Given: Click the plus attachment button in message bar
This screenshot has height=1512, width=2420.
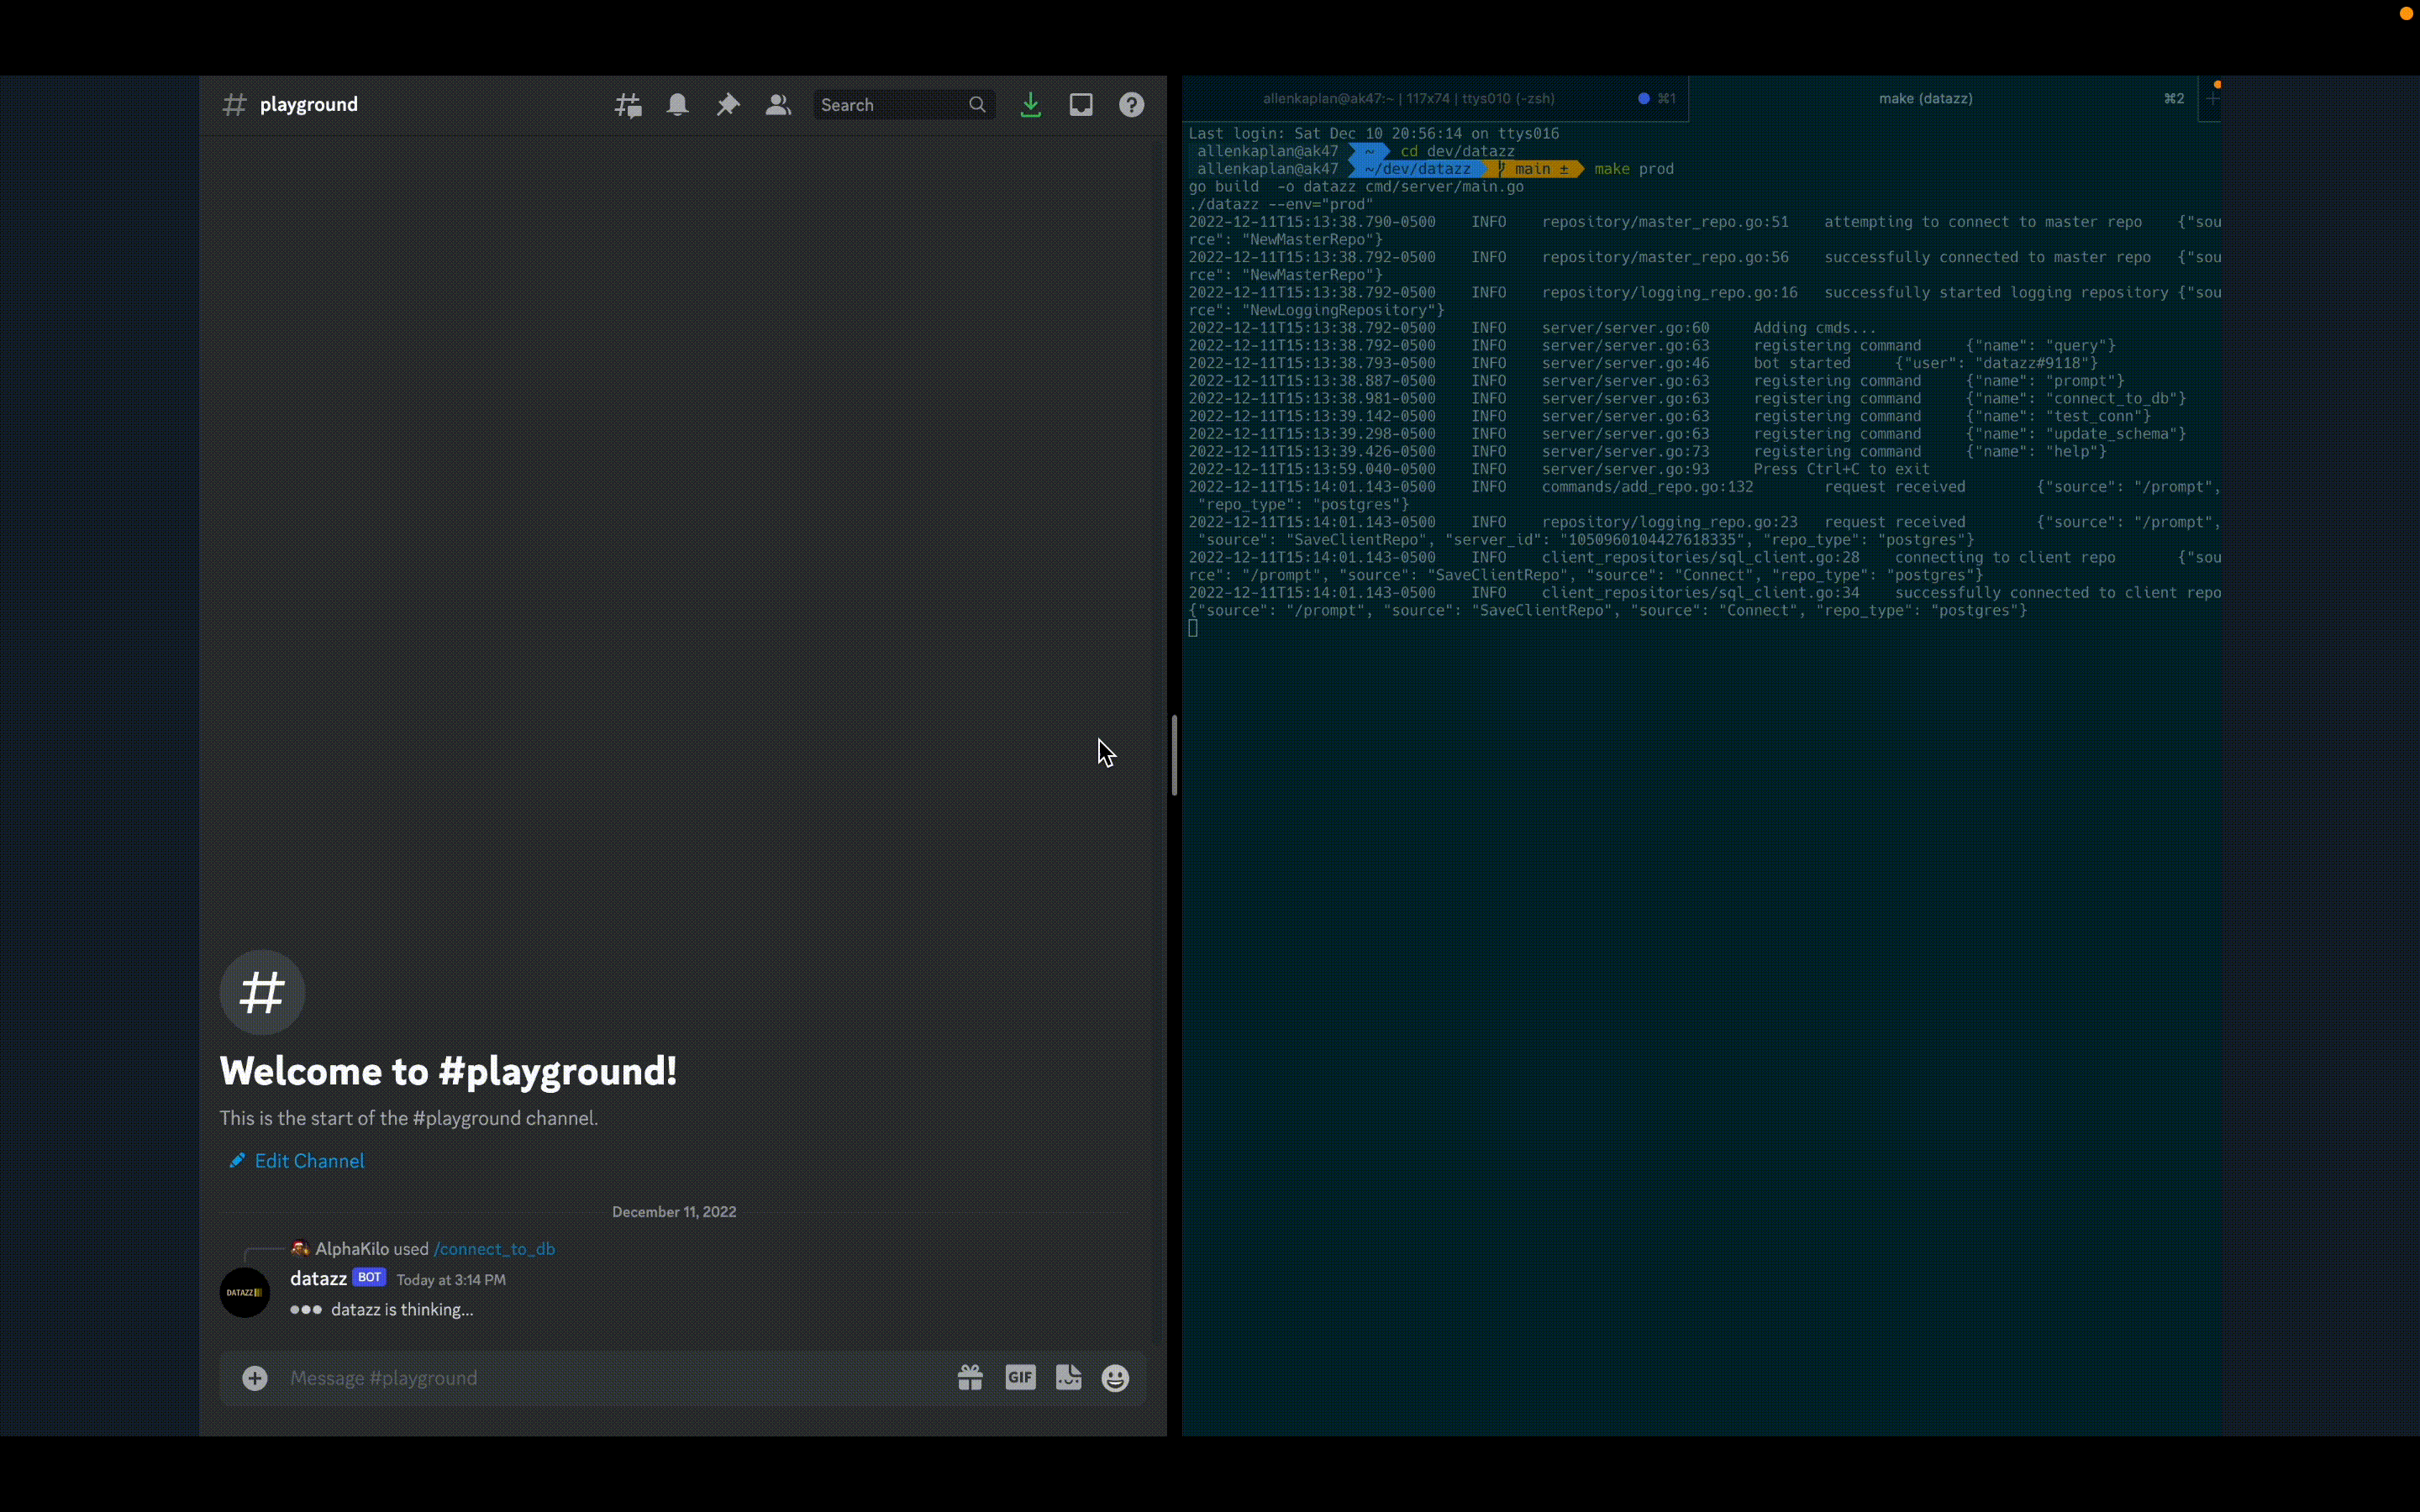Looking at the screenshot, I should 255,1378.
